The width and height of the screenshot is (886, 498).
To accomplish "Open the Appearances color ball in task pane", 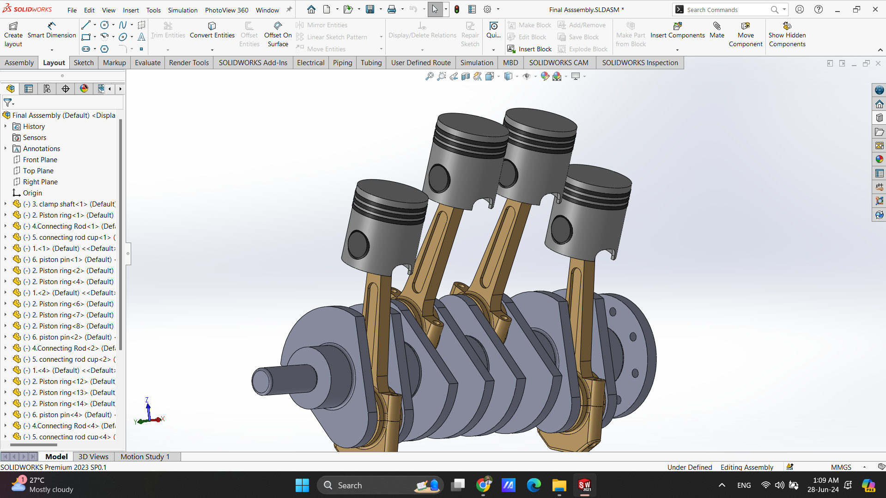I will [879, 159].
